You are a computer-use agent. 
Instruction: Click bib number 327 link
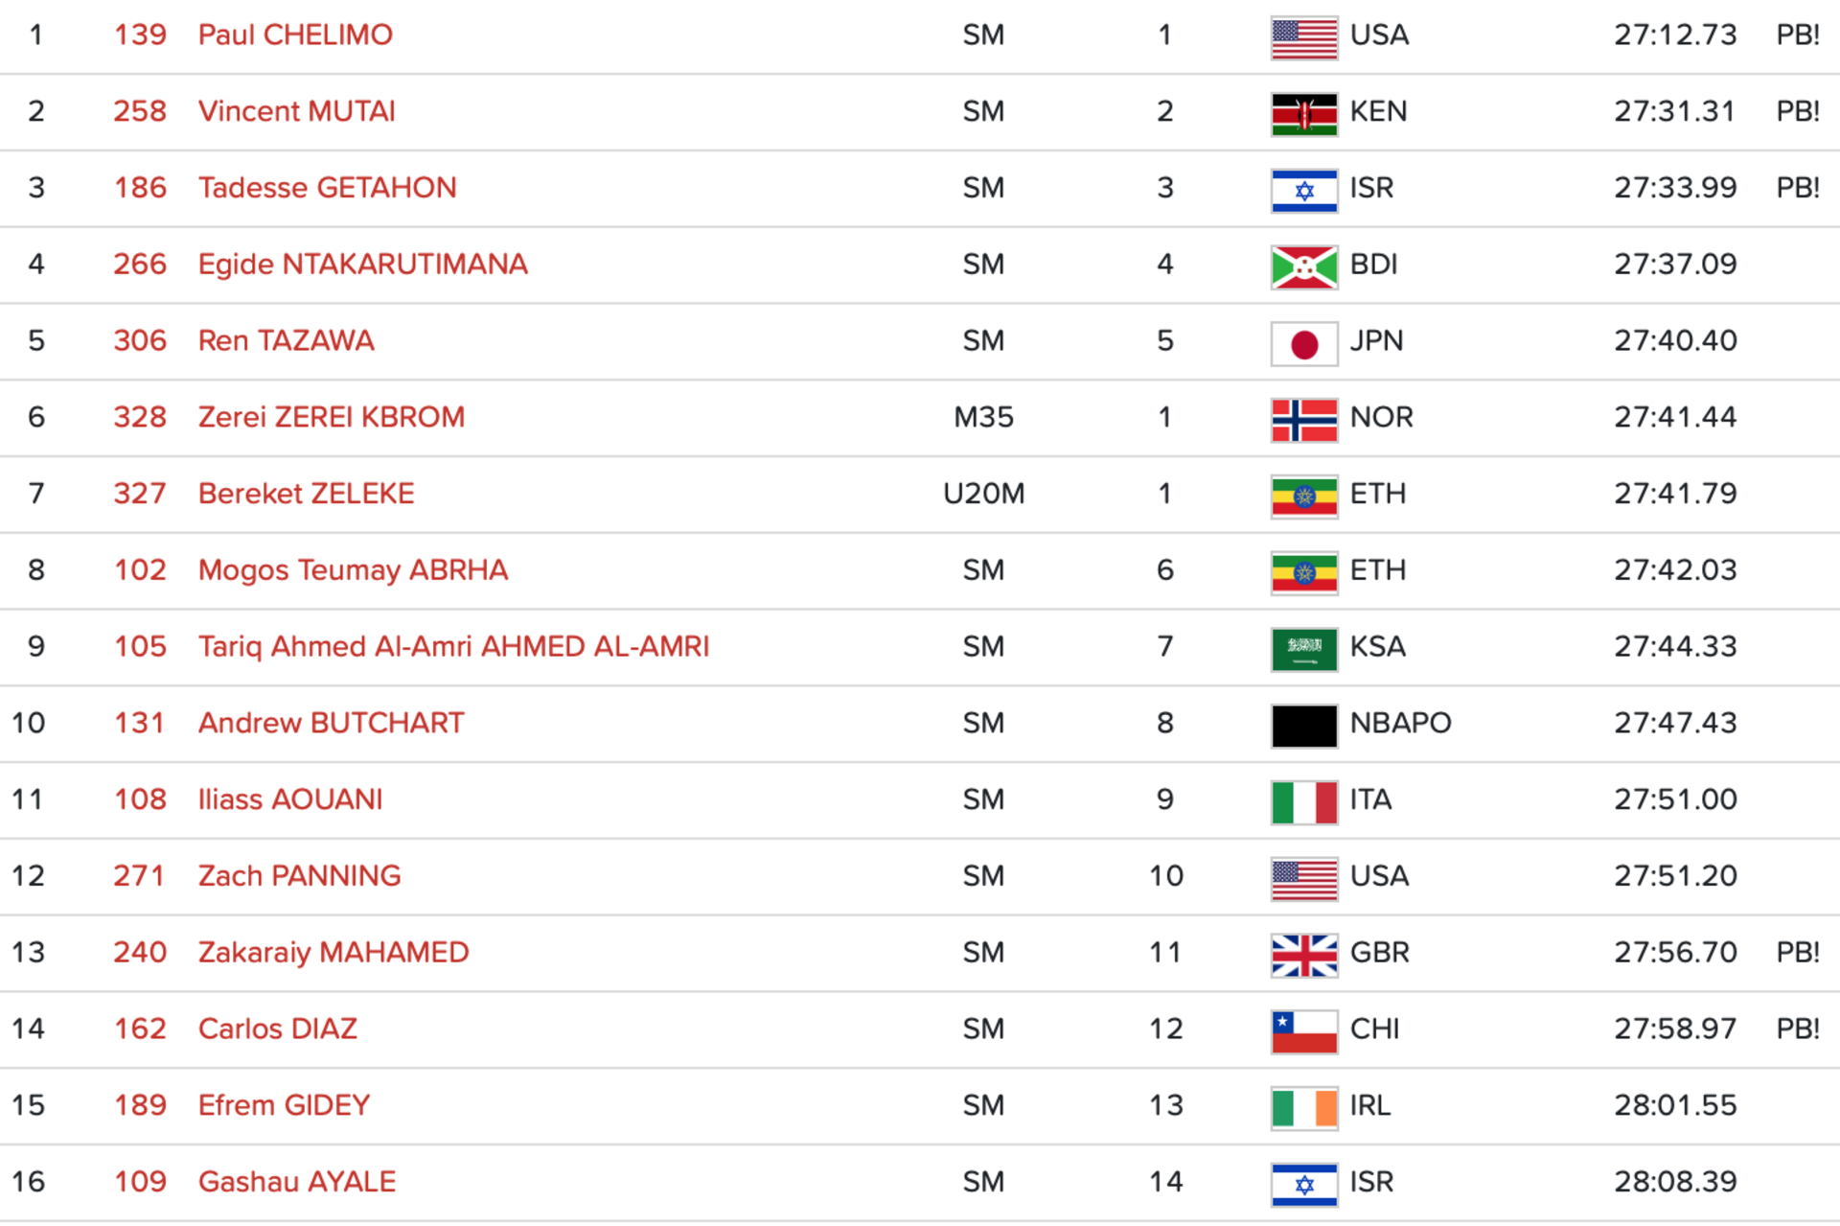(x=140, y=494)
